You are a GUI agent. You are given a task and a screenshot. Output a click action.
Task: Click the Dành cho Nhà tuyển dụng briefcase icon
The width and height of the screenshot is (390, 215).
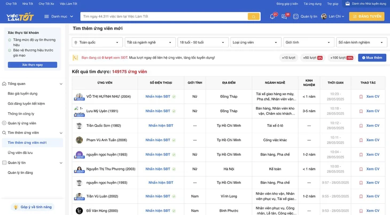click(347, 4)
